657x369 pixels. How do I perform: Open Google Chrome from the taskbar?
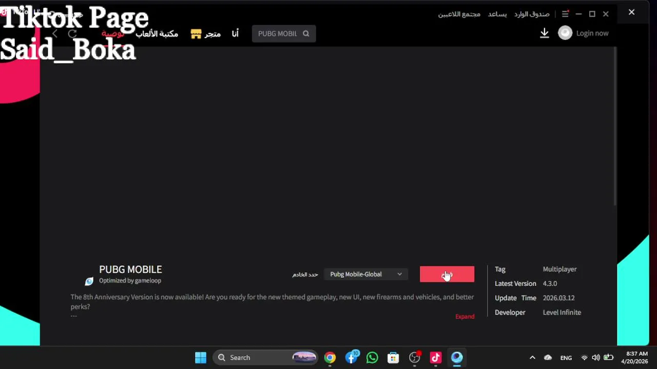coord(330,358)
